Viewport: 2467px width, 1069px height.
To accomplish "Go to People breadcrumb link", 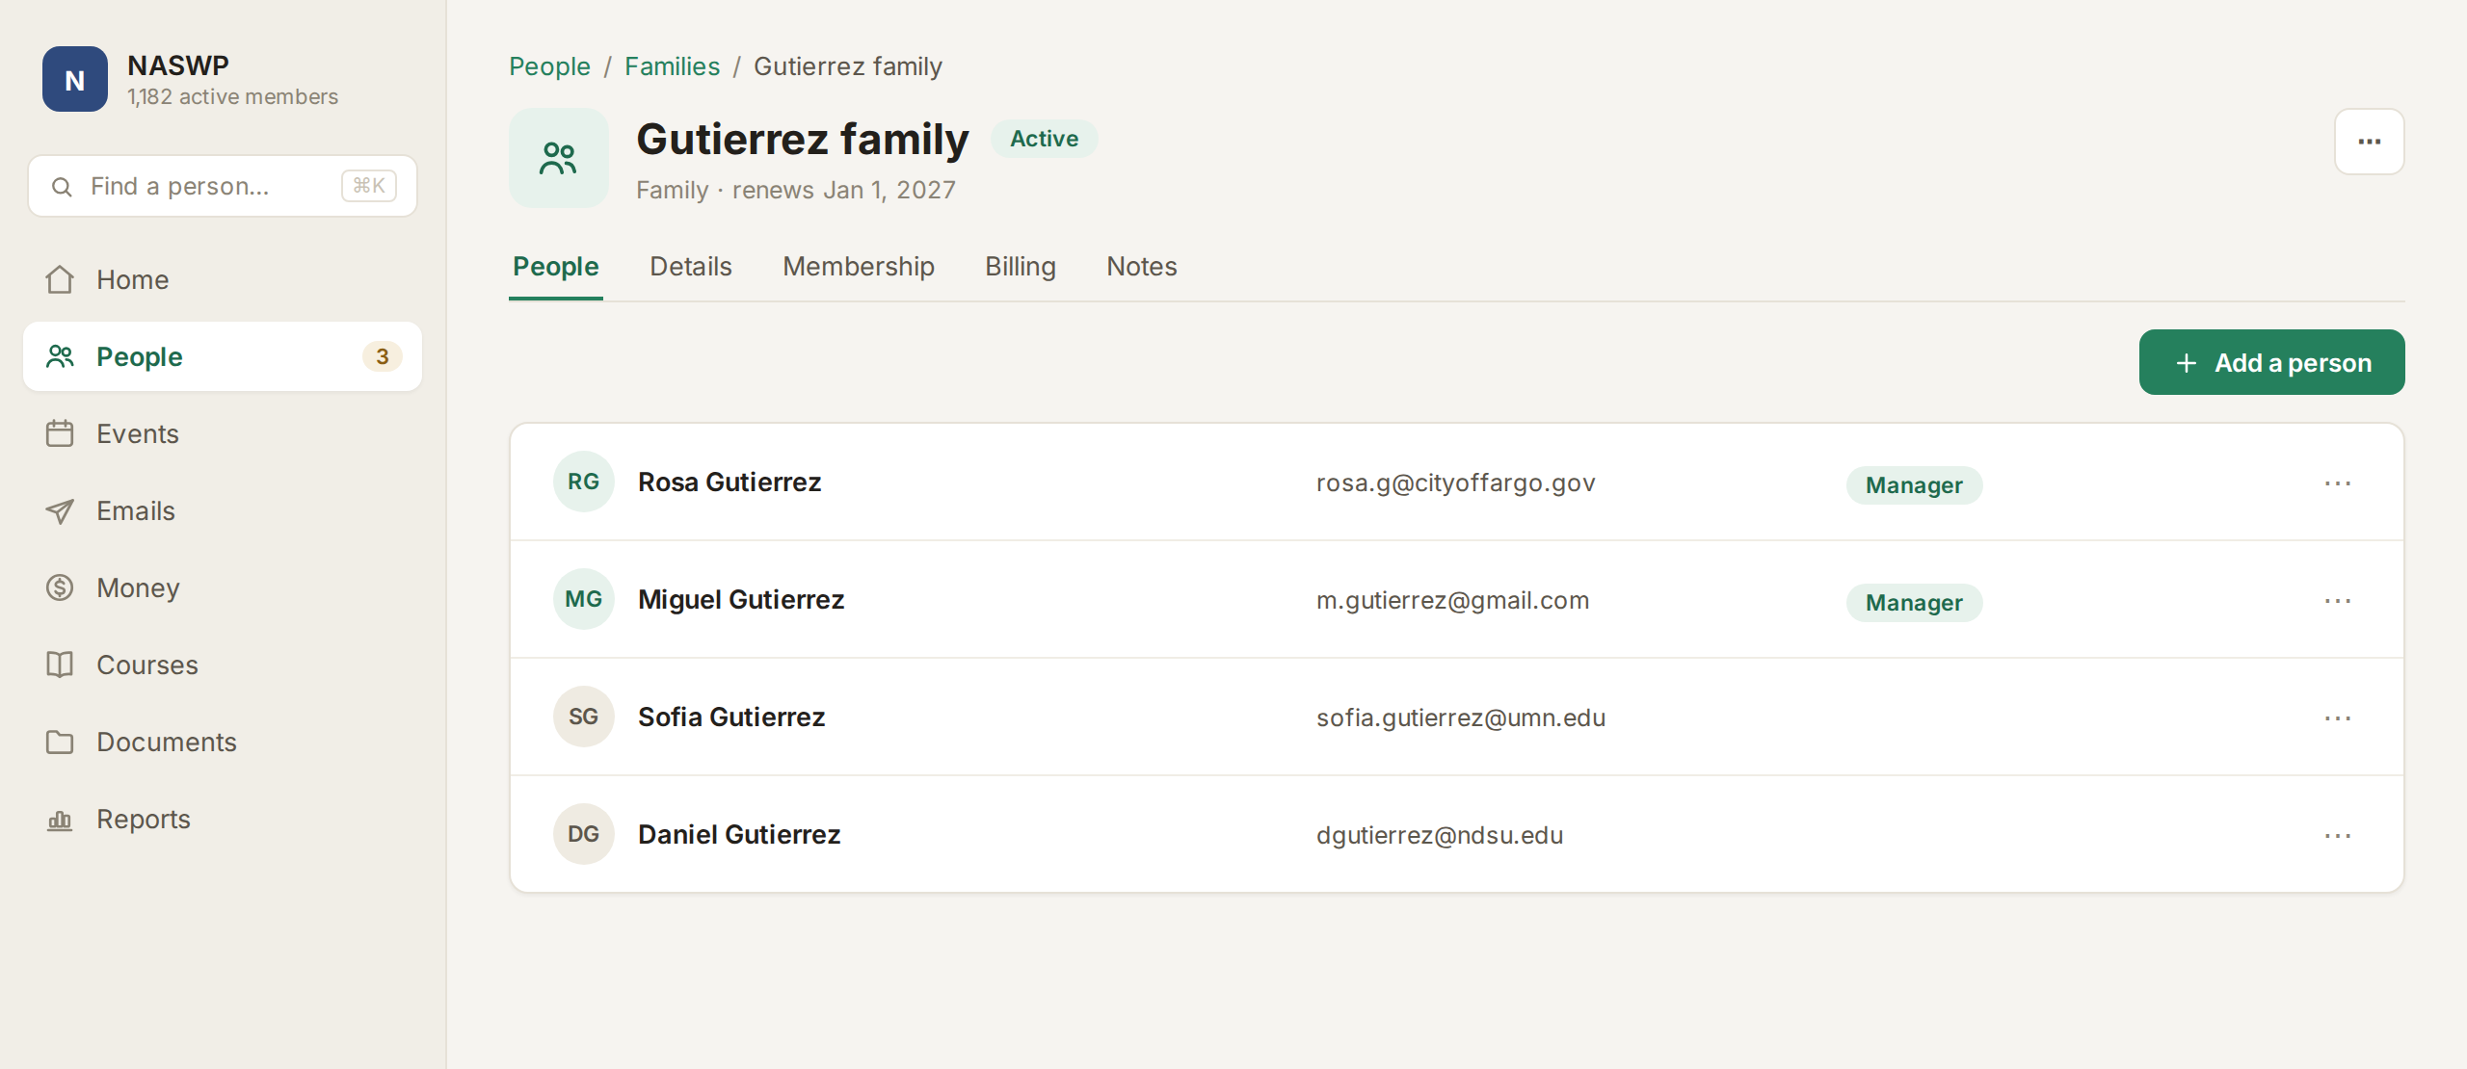I will (x=549, y=66).
